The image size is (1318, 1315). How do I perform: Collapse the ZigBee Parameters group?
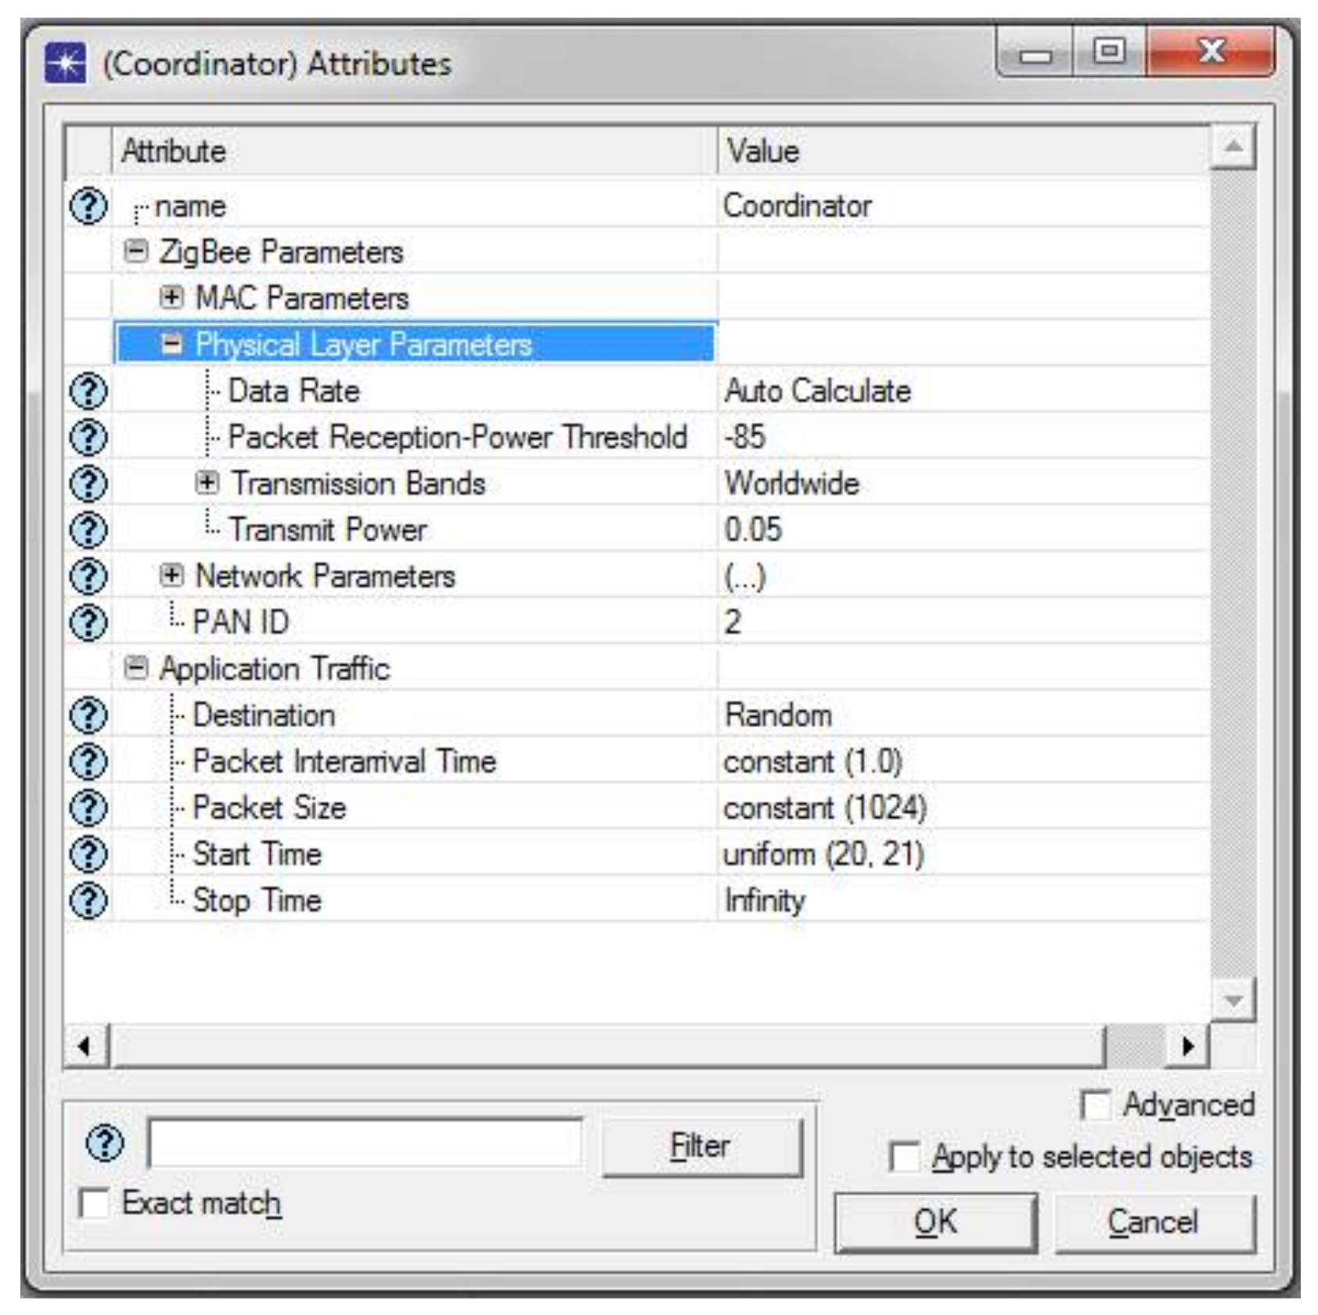[136, 251]
